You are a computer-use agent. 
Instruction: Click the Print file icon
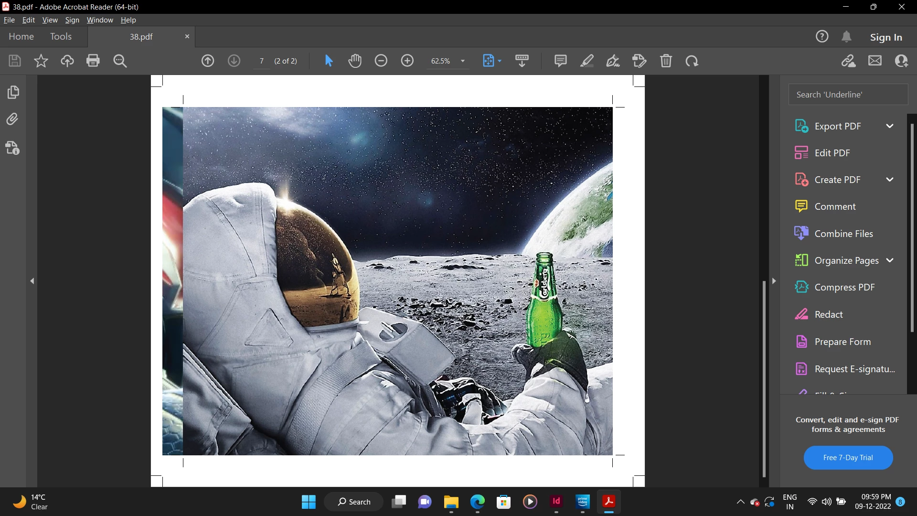click(x=93, y=61)
